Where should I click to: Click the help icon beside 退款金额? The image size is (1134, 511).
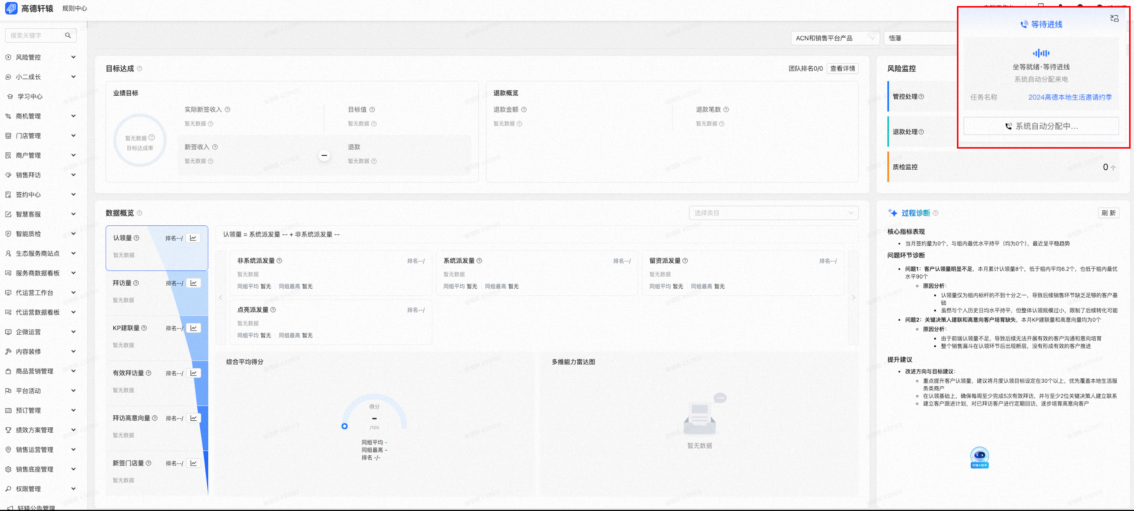524,109
